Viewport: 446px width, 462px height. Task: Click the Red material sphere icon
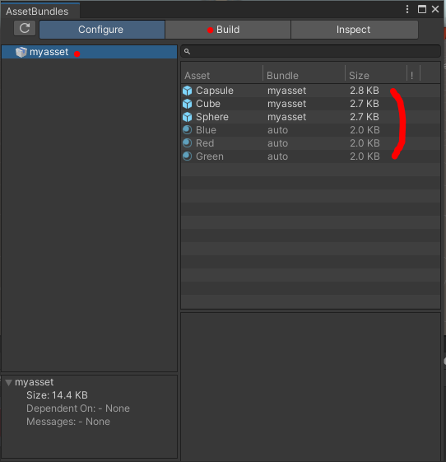[188, 143]
